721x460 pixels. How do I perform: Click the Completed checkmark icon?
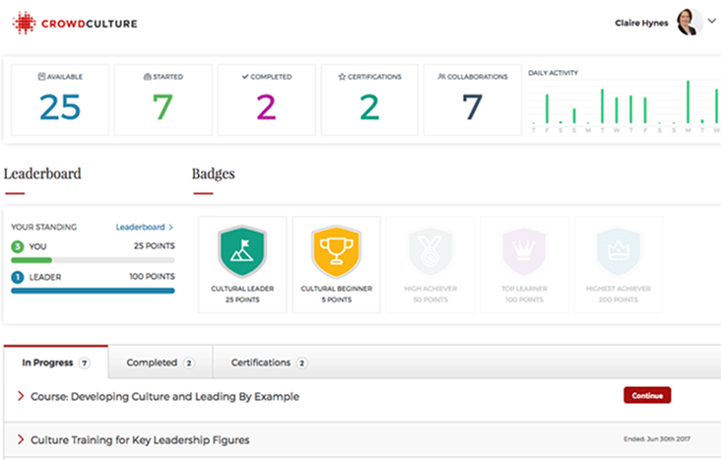pos(245,77)
